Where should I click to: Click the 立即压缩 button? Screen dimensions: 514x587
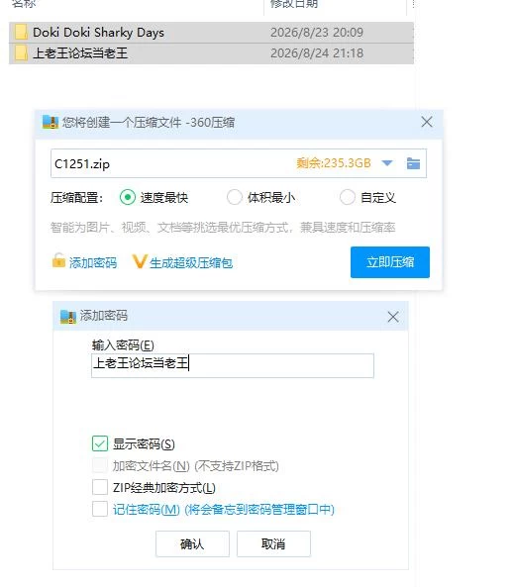coord(390,262)
